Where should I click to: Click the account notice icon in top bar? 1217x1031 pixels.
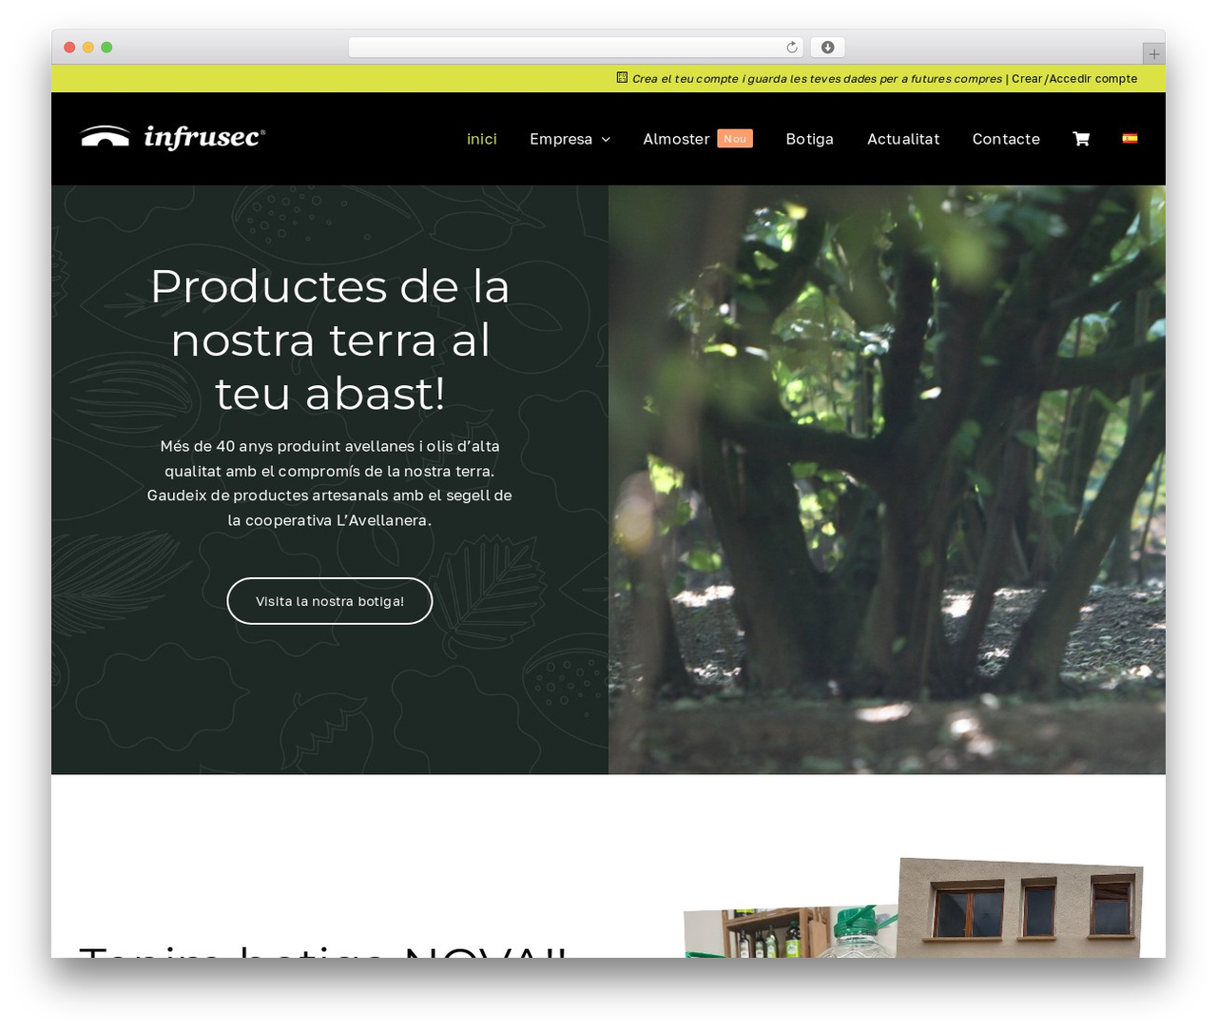click(622, 78)
